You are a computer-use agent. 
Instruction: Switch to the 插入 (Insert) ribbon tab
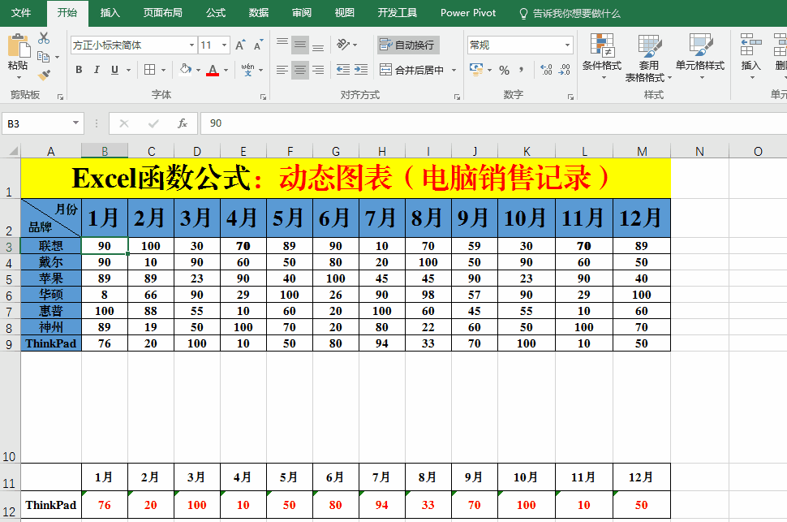(110, 13)
